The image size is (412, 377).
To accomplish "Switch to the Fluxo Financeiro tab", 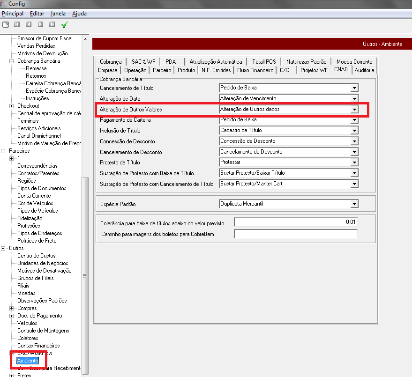I will (255, 70).
